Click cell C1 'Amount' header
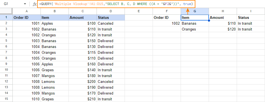This screenshot has width=265, height=102. (x=83, y=17)
